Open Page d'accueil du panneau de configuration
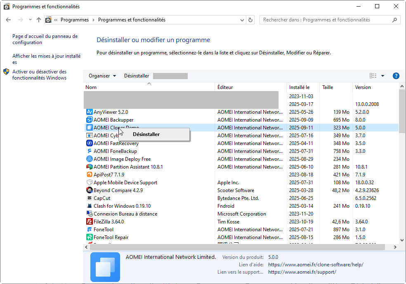406x284 pixels. click(x=45, y=39)
